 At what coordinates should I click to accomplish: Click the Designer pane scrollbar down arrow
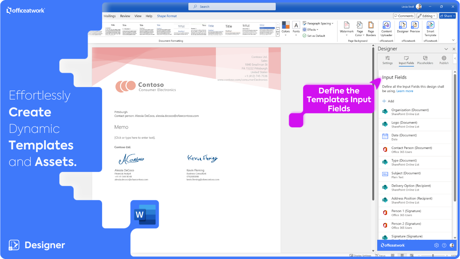coord(454,237)
